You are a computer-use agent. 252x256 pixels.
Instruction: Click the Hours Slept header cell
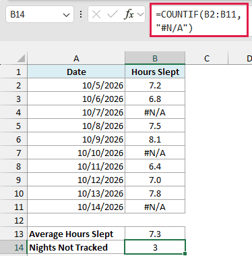coord(155,72)
